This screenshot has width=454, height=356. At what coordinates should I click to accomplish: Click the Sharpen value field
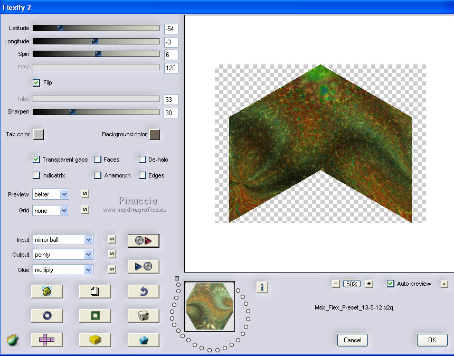coord(171,113)
